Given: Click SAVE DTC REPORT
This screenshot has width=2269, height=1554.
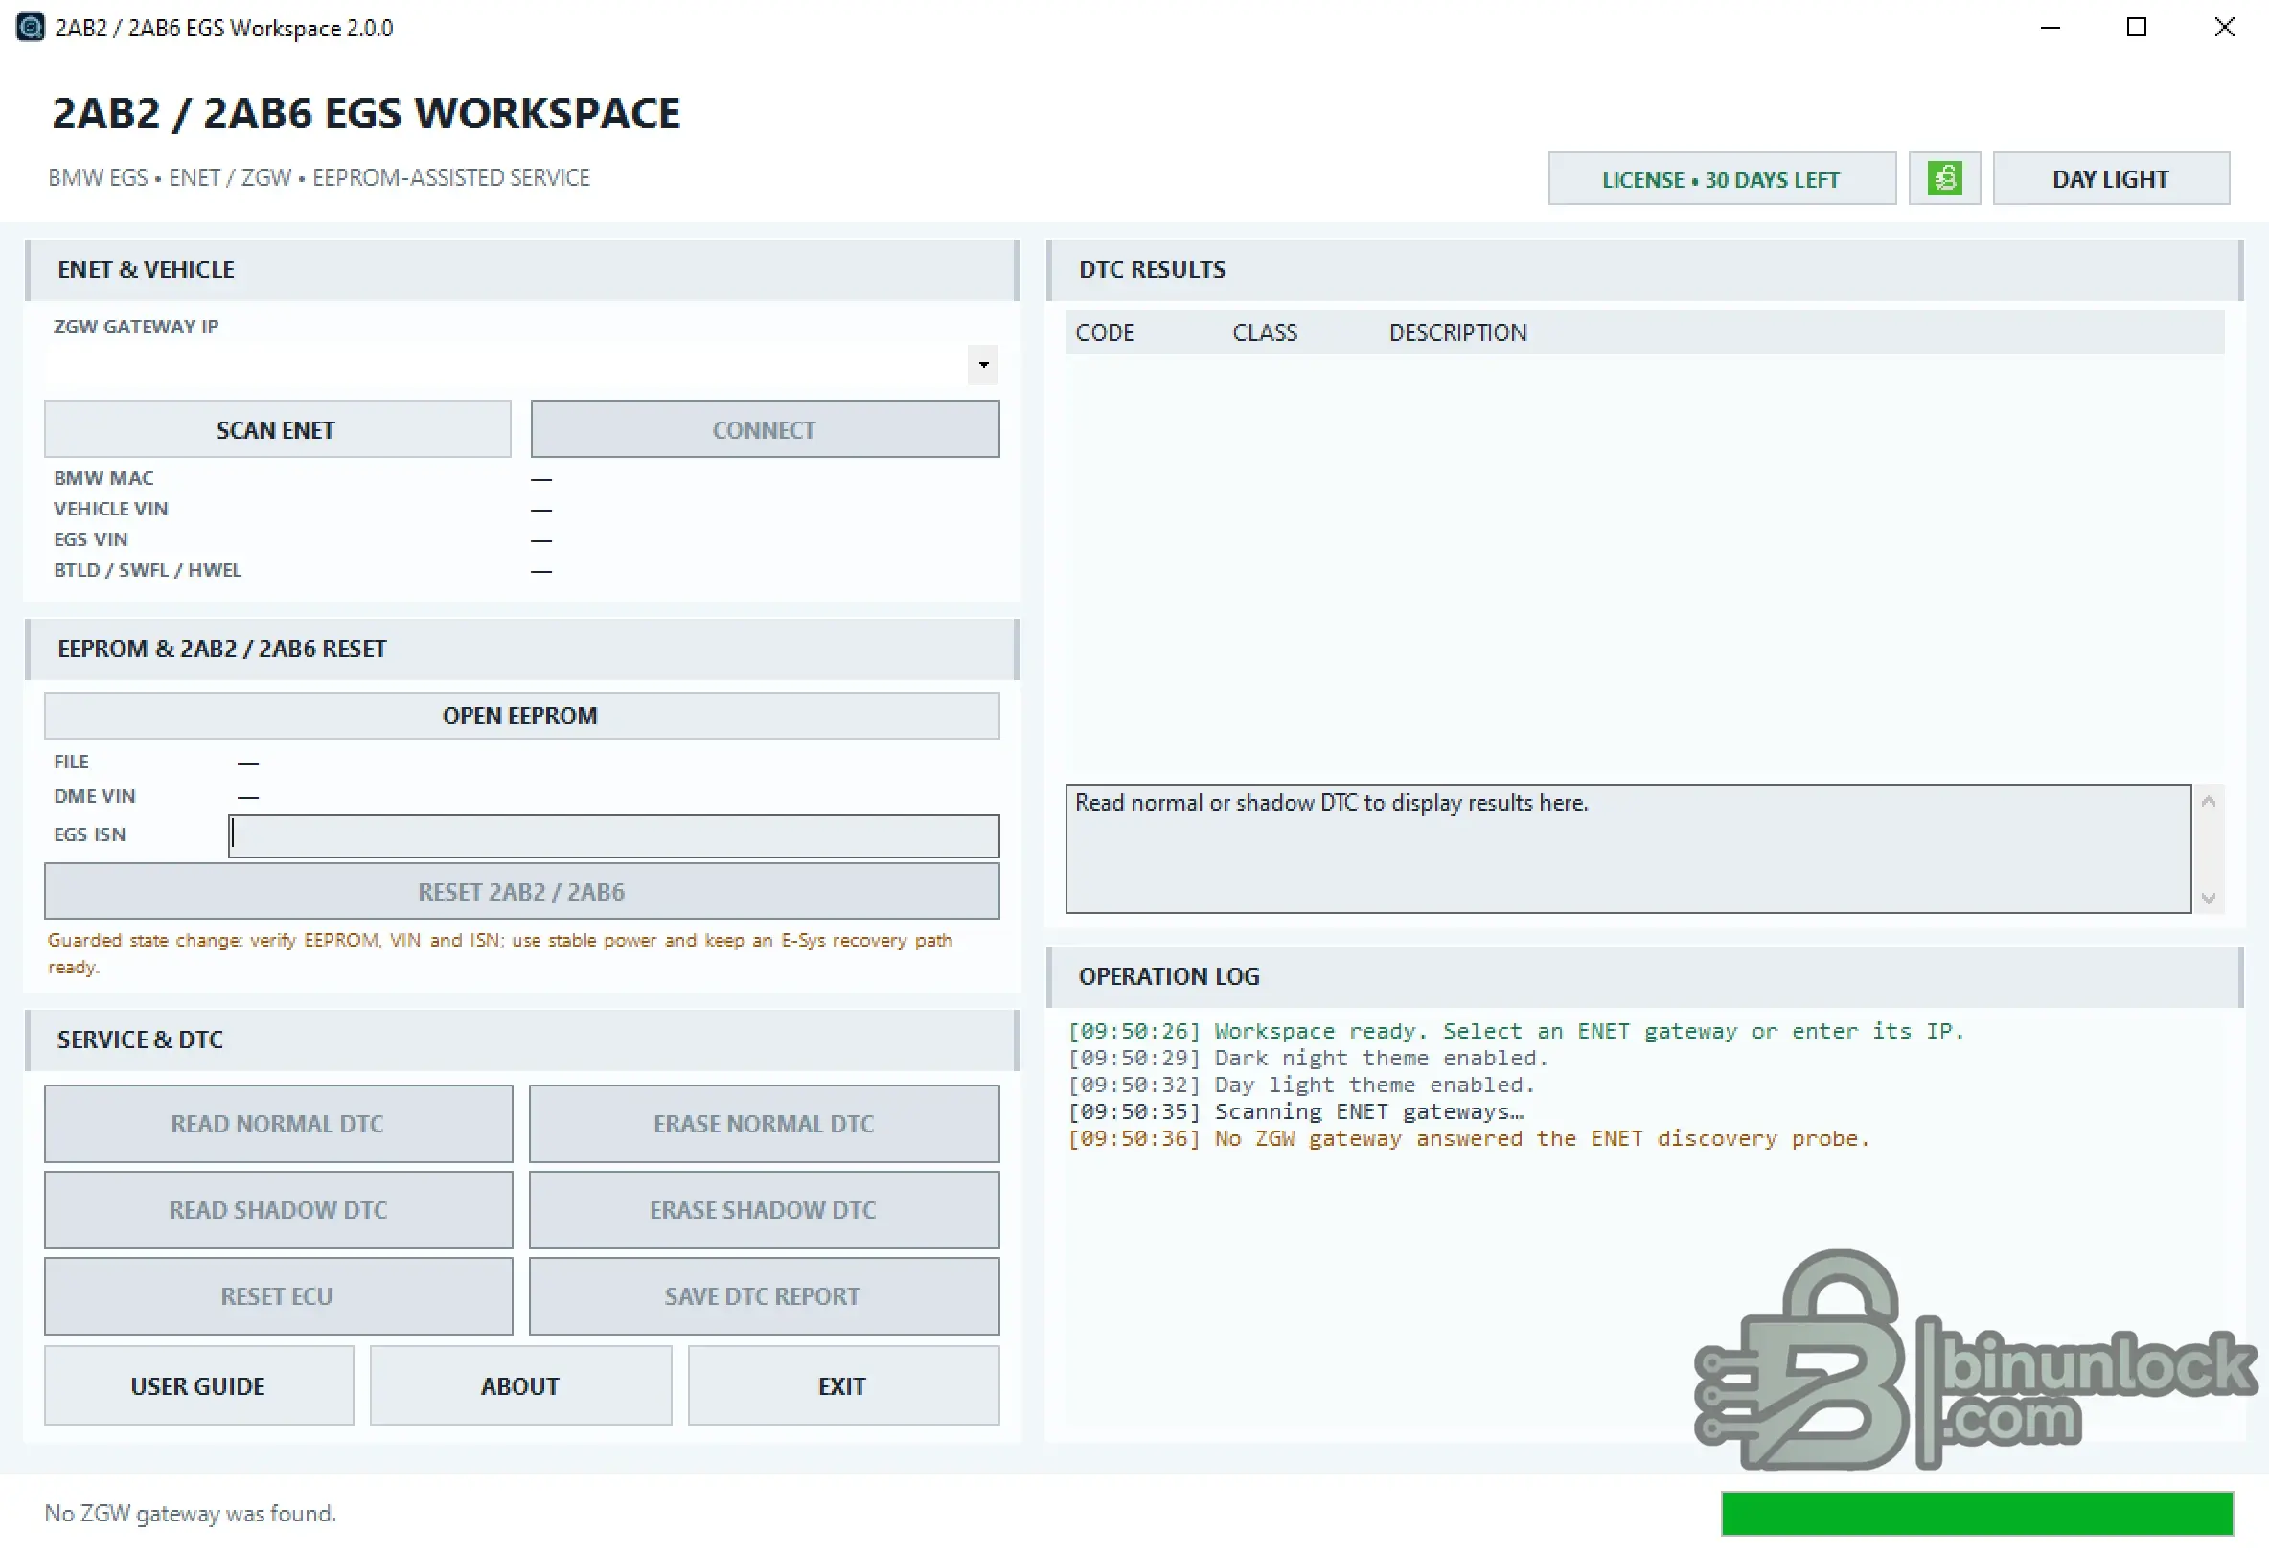Looking at the screenshot, I should [x=765, y=1296].
